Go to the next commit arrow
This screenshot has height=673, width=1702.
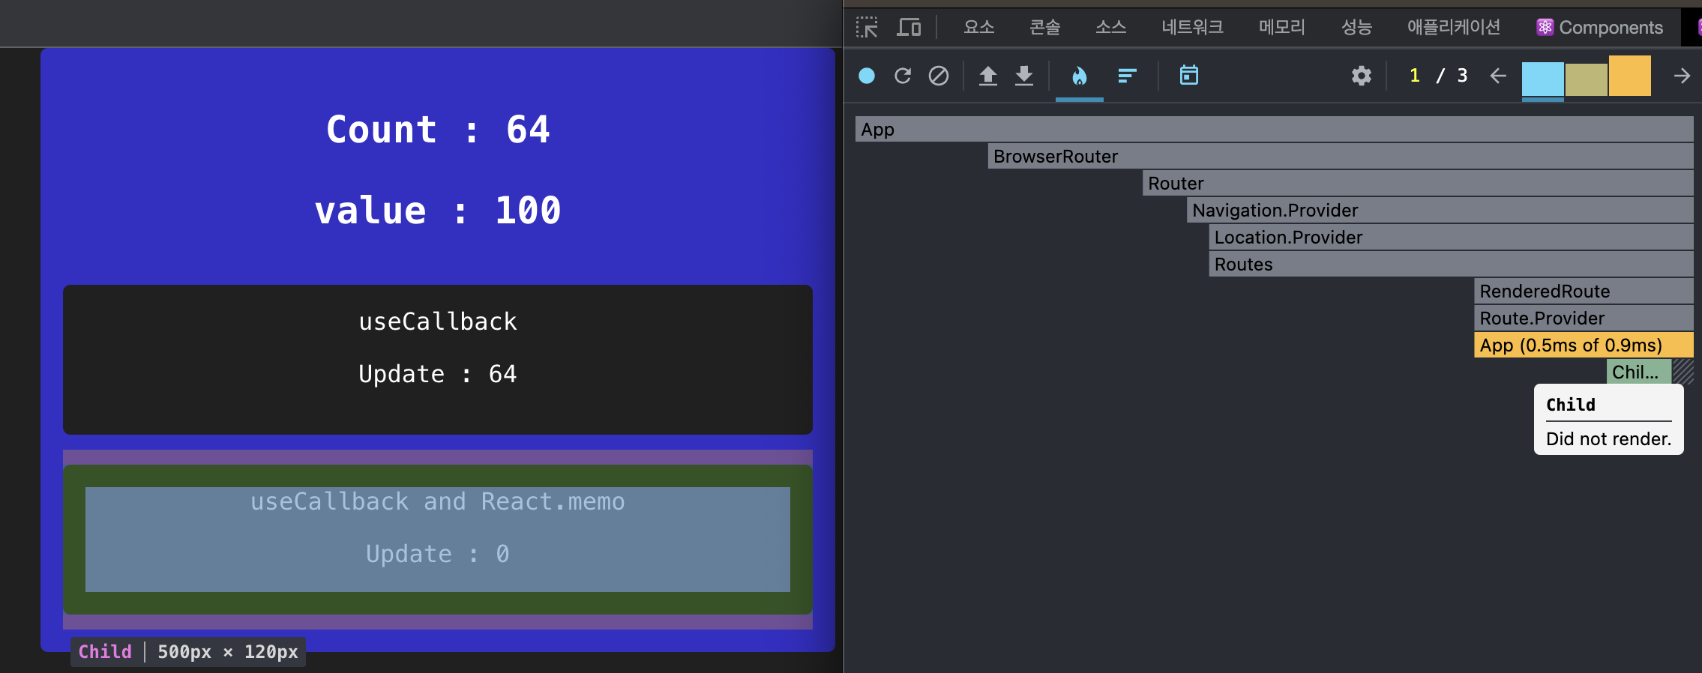pos(1682,76)
